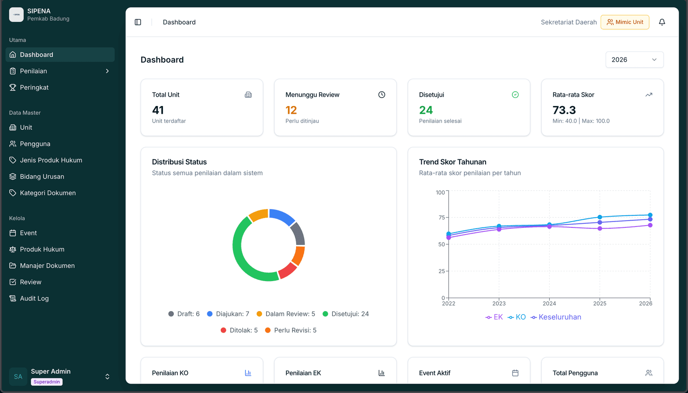Open Peringkat in the sidebar
The width and height of the screenshot is (688, 393).
34,87
